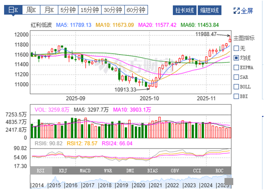This screenshot has width=264, height=190.
Task: Switch to ROC indicator tab
Action: point(220,171)
